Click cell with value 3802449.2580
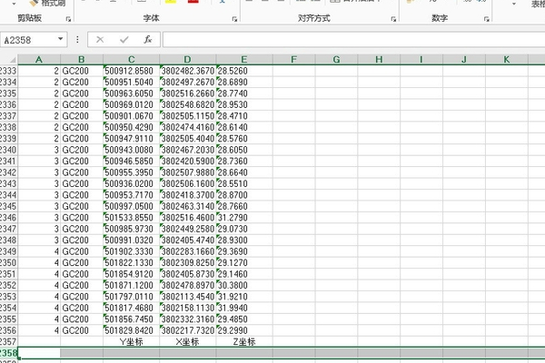Viewport: 545px width, 363px height. 188,229
